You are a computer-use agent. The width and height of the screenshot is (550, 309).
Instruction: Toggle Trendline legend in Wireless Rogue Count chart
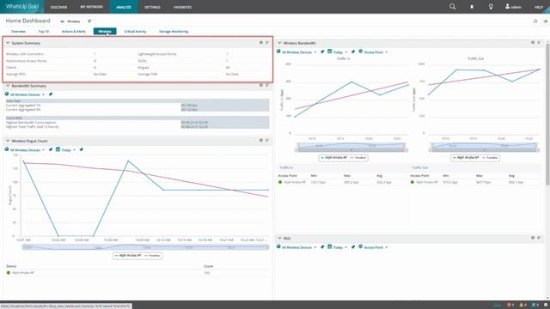(152, 256)
